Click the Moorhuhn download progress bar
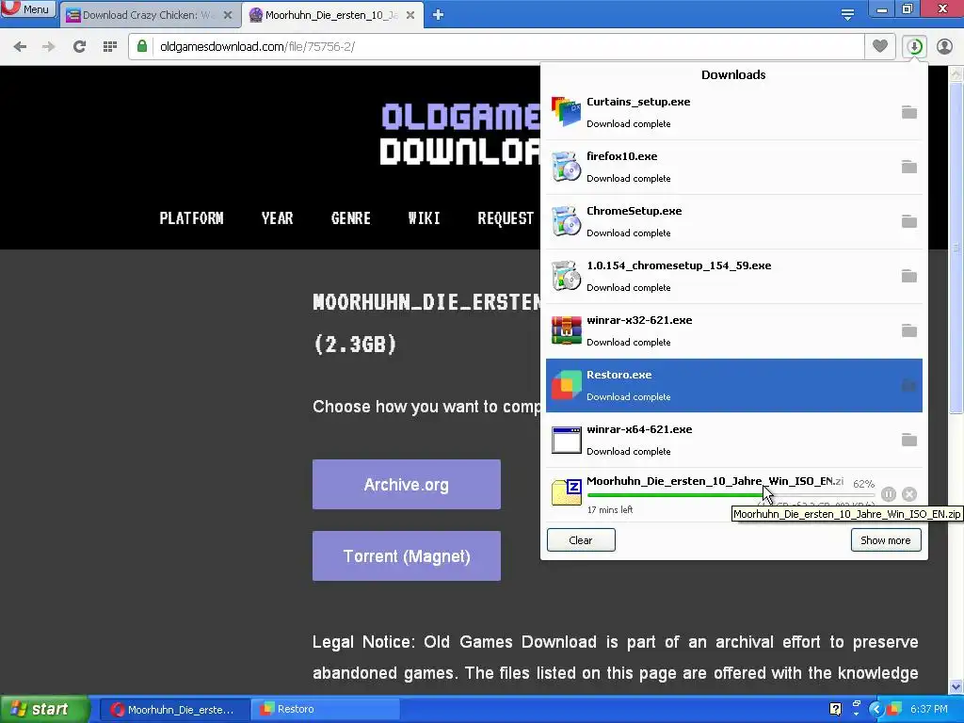 731,495
